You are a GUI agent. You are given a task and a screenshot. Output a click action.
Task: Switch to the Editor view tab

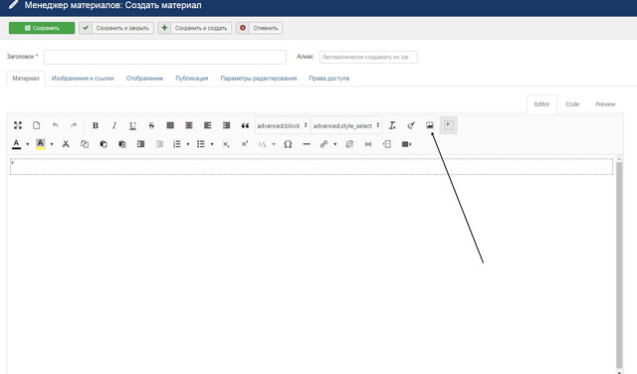pos(541,104)
